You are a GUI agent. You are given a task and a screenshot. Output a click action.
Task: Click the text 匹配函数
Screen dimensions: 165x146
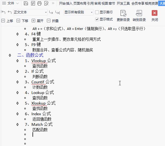[40, 130]
